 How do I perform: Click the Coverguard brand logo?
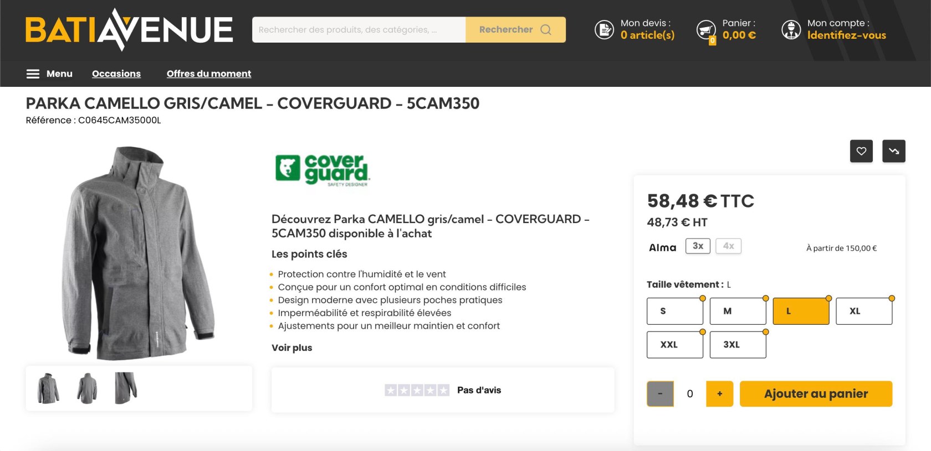point(323,170)
